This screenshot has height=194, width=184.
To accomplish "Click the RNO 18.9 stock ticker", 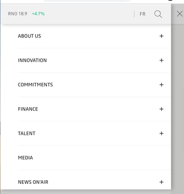I will pyautogui.click(x=17, y=14).
